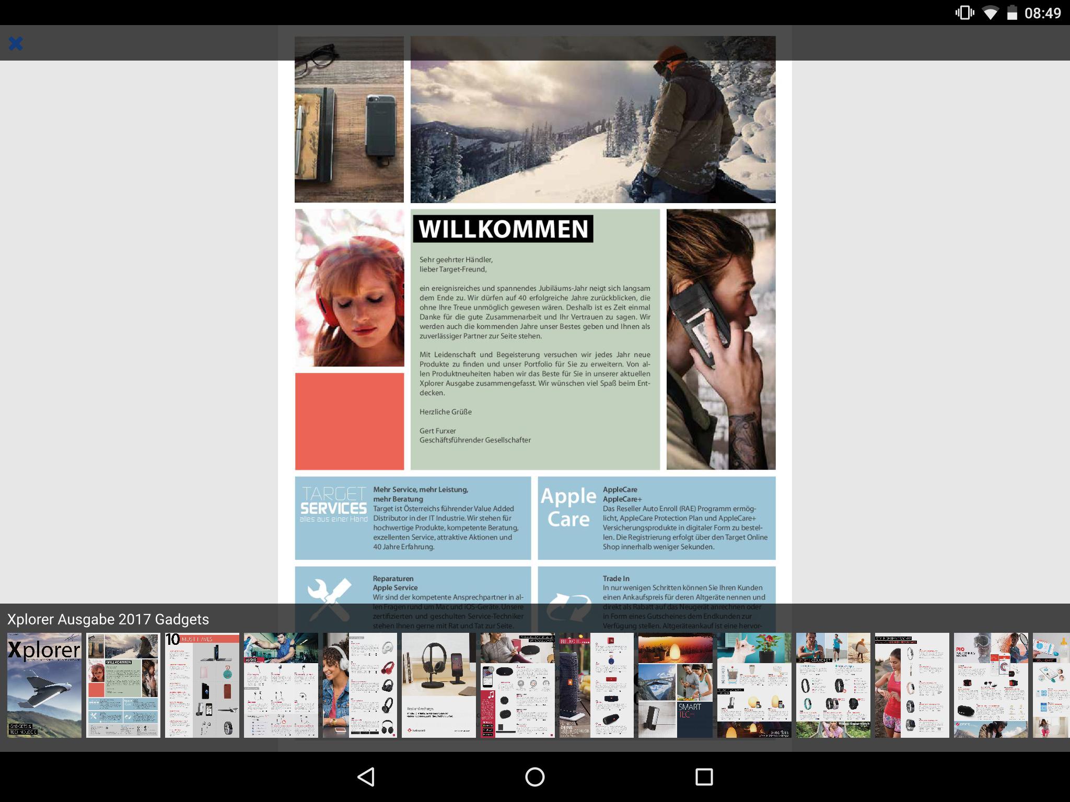The image size is (1070, 802).
Task: Tap the red-haired woman with headphones photo
Action: coord(350,288)
